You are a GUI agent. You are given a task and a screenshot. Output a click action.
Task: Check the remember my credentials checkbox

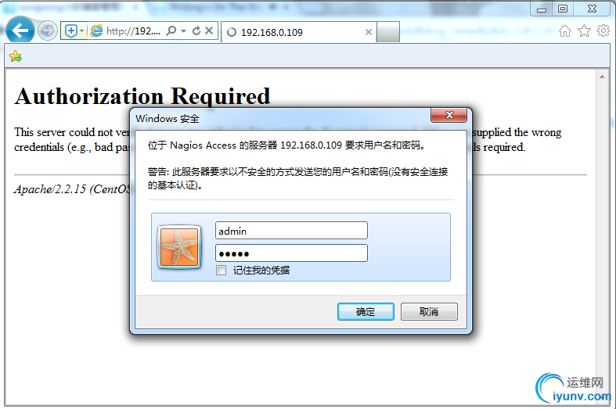pos(222,270)
